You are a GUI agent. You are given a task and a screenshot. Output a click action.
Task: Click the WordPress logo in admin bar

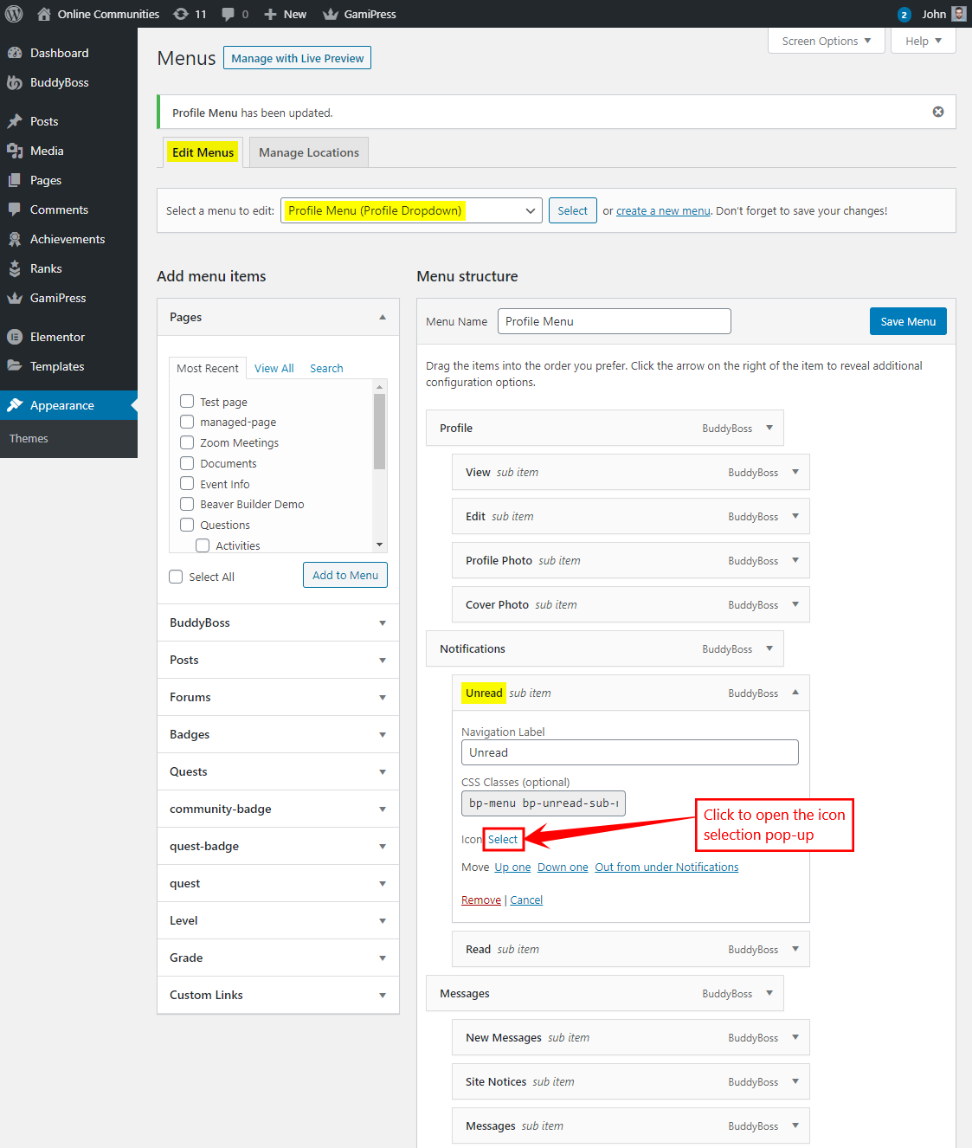pos(15,14)
